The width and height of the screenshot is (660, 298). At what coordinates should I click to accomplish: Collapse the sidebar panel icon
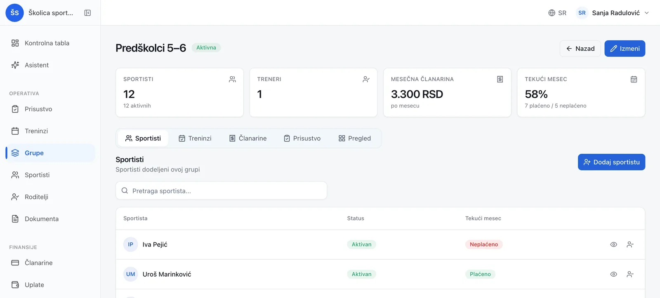(x=87, y=13)
